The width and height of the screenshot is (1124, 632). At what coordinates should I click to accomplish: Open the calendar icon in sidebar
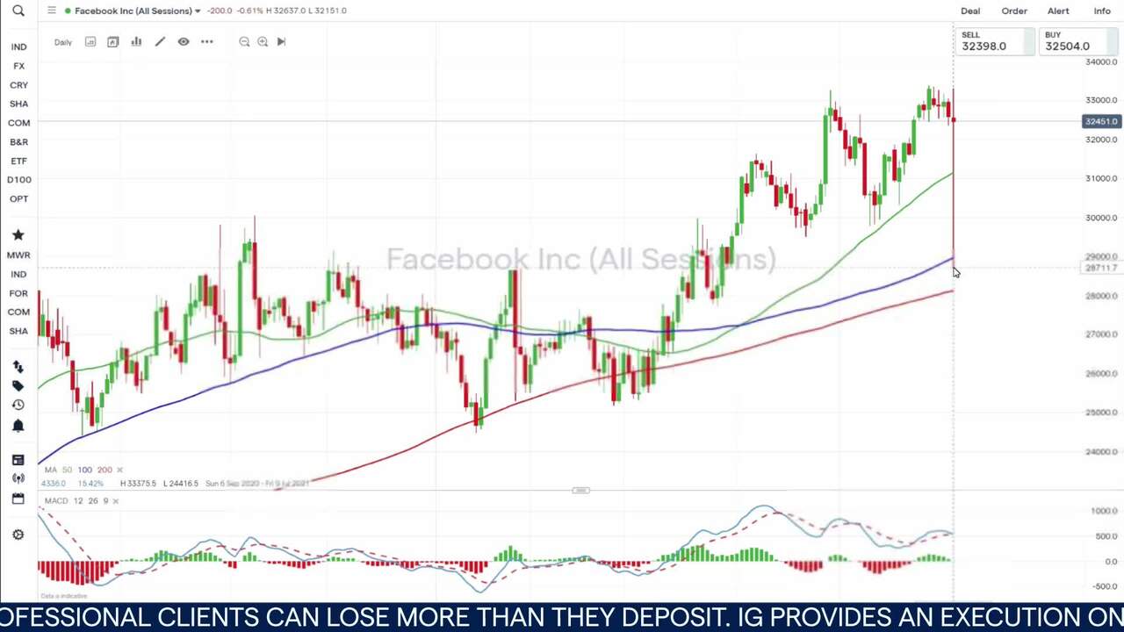click(18, 499)
